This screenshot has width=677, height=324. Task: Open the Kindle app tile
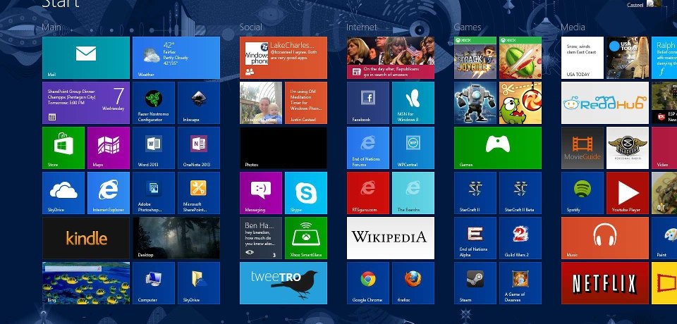tap(85, 238)
